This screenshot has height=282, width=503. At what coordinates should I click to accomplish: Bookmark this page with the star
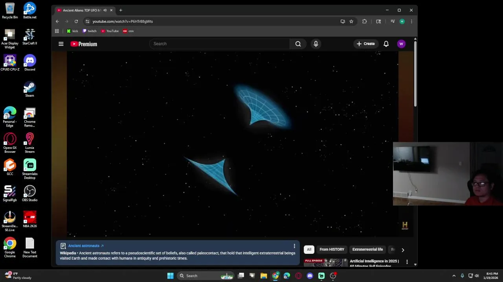(x=351, y=22)
